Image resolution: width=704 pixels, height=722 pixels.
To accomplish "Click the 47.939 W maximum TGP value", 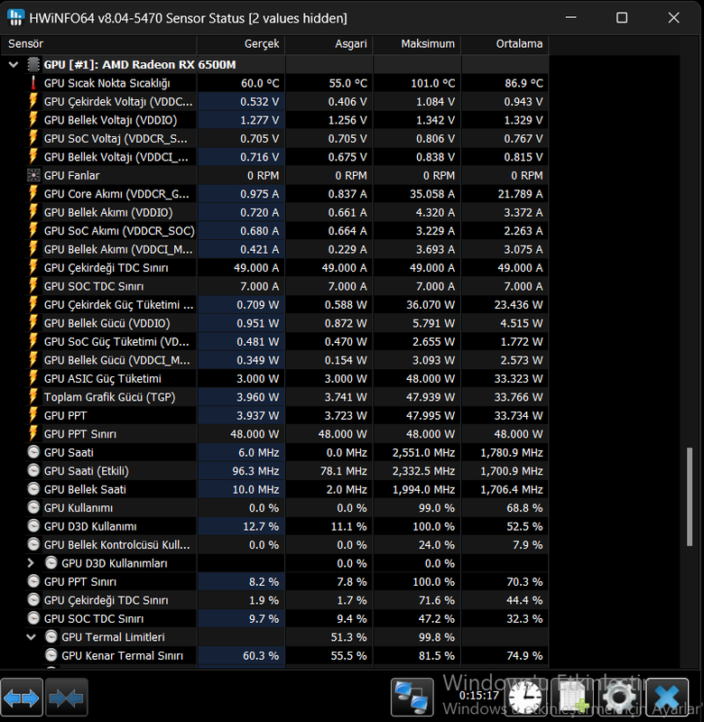I will pos(431,397).
